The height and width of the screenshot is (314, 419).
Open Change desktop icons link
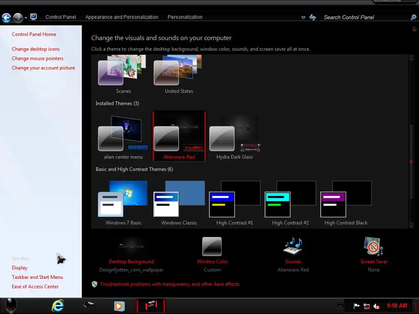coord(36,49)
